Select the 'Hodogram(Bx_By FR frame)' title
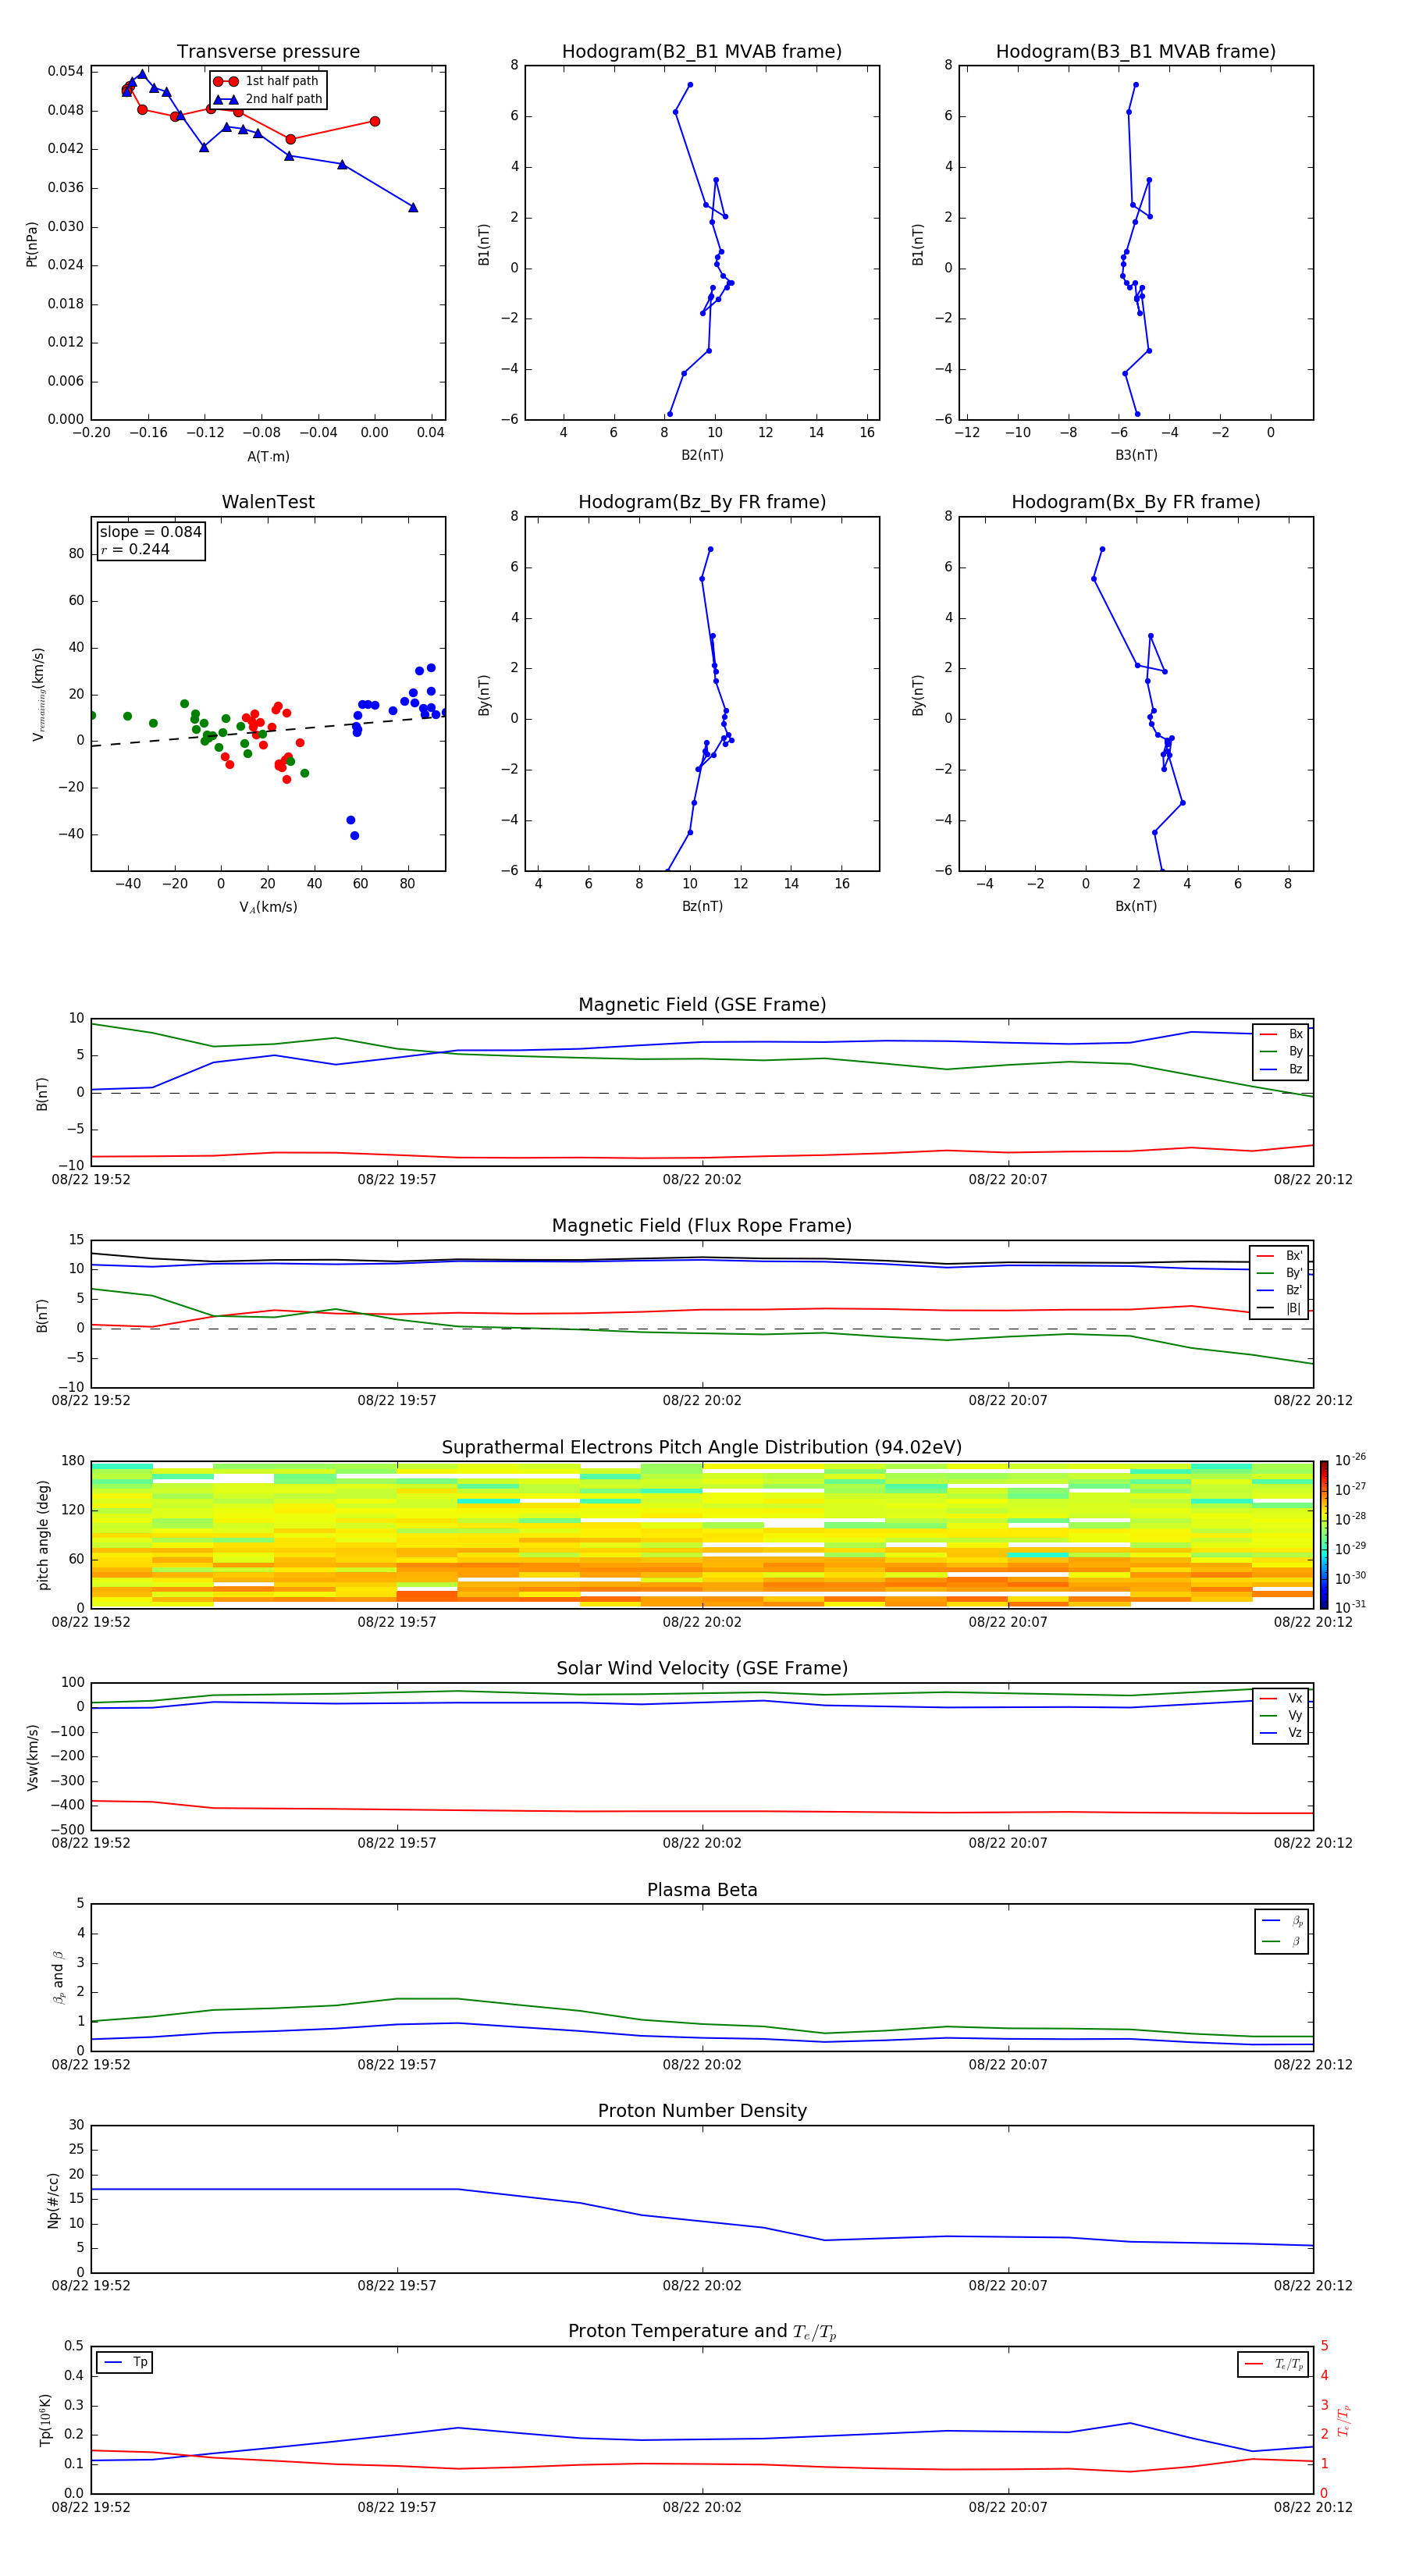Screen dimensions: 1405x2576 click(1136, 502)
